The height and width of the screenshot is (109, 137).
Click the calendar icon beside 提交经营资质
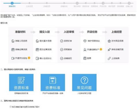[37, 49]
